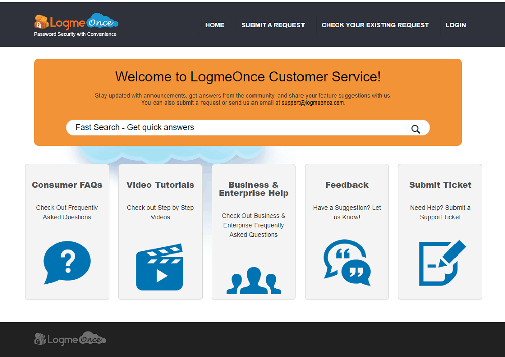Focus the Fast Search input field
The image size is (505, 357).
pos(247,127)
